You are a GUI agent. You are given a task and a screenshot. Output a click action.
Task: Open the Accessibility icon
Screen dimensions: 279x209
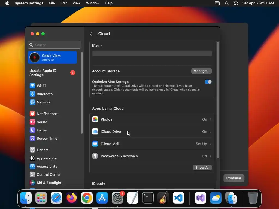pyautogui.click(x=32, y=166)
